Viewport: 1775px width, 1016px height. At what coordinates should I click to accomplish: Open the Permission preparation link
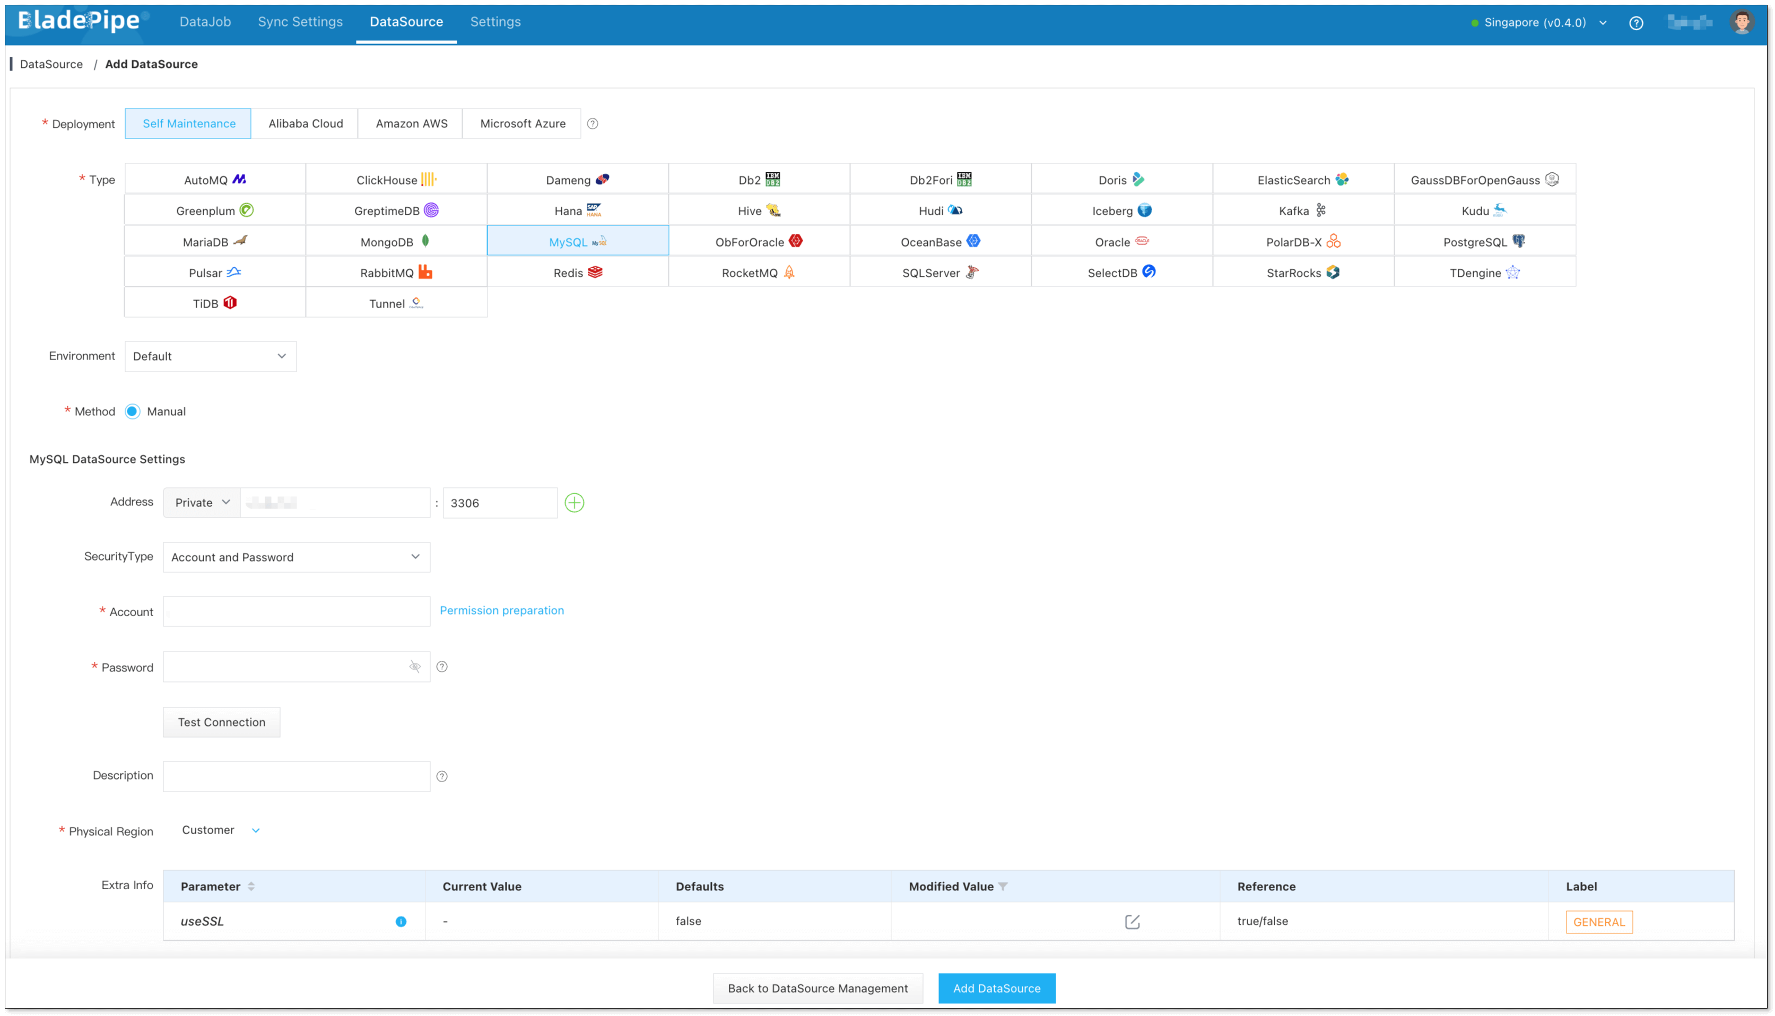[501, 610]
